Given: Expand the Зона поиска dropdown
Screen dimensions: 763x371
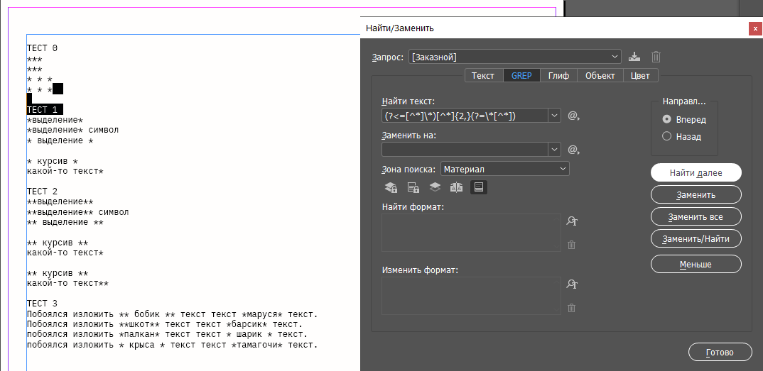Looking at the screenshot, I should click(562, 169).
